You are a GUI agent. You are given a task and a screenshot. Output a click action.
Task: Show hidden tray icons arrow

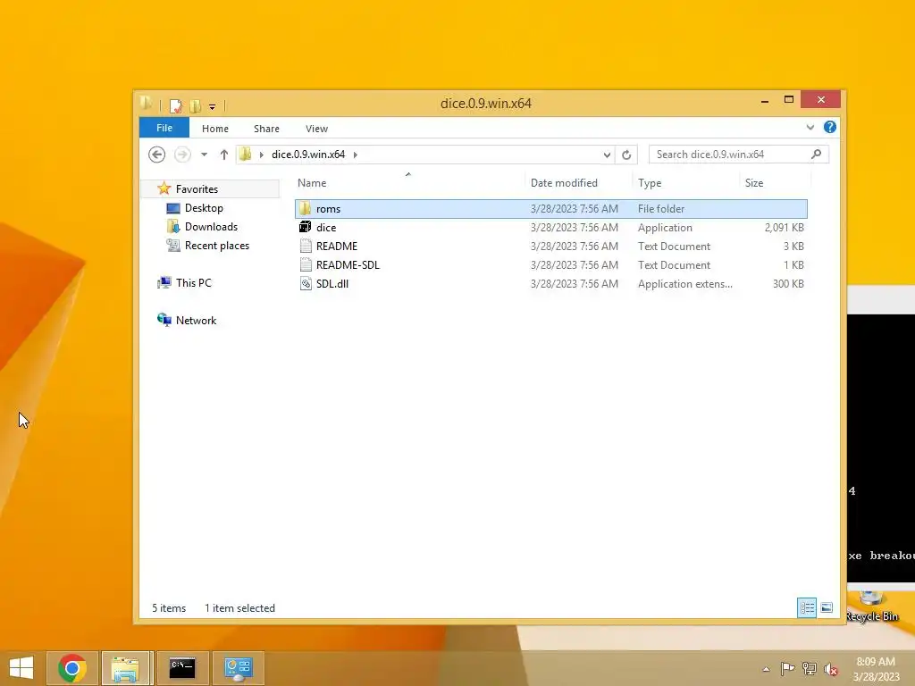click(766, 669)
